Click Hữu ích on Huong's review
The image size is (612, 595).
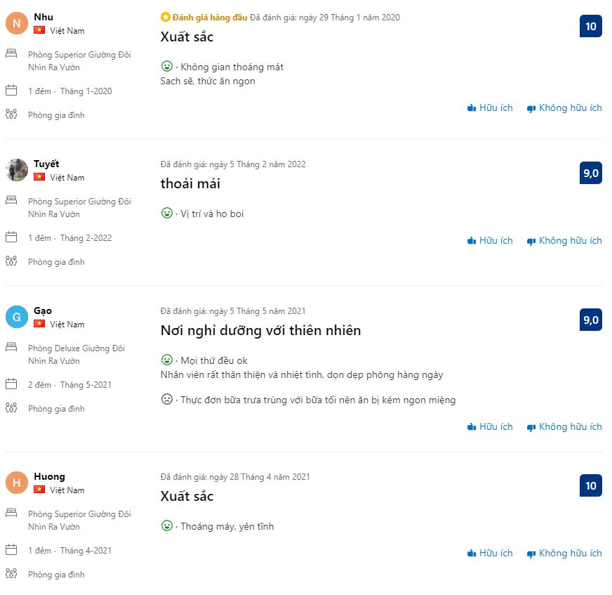[x=490, y=554]
